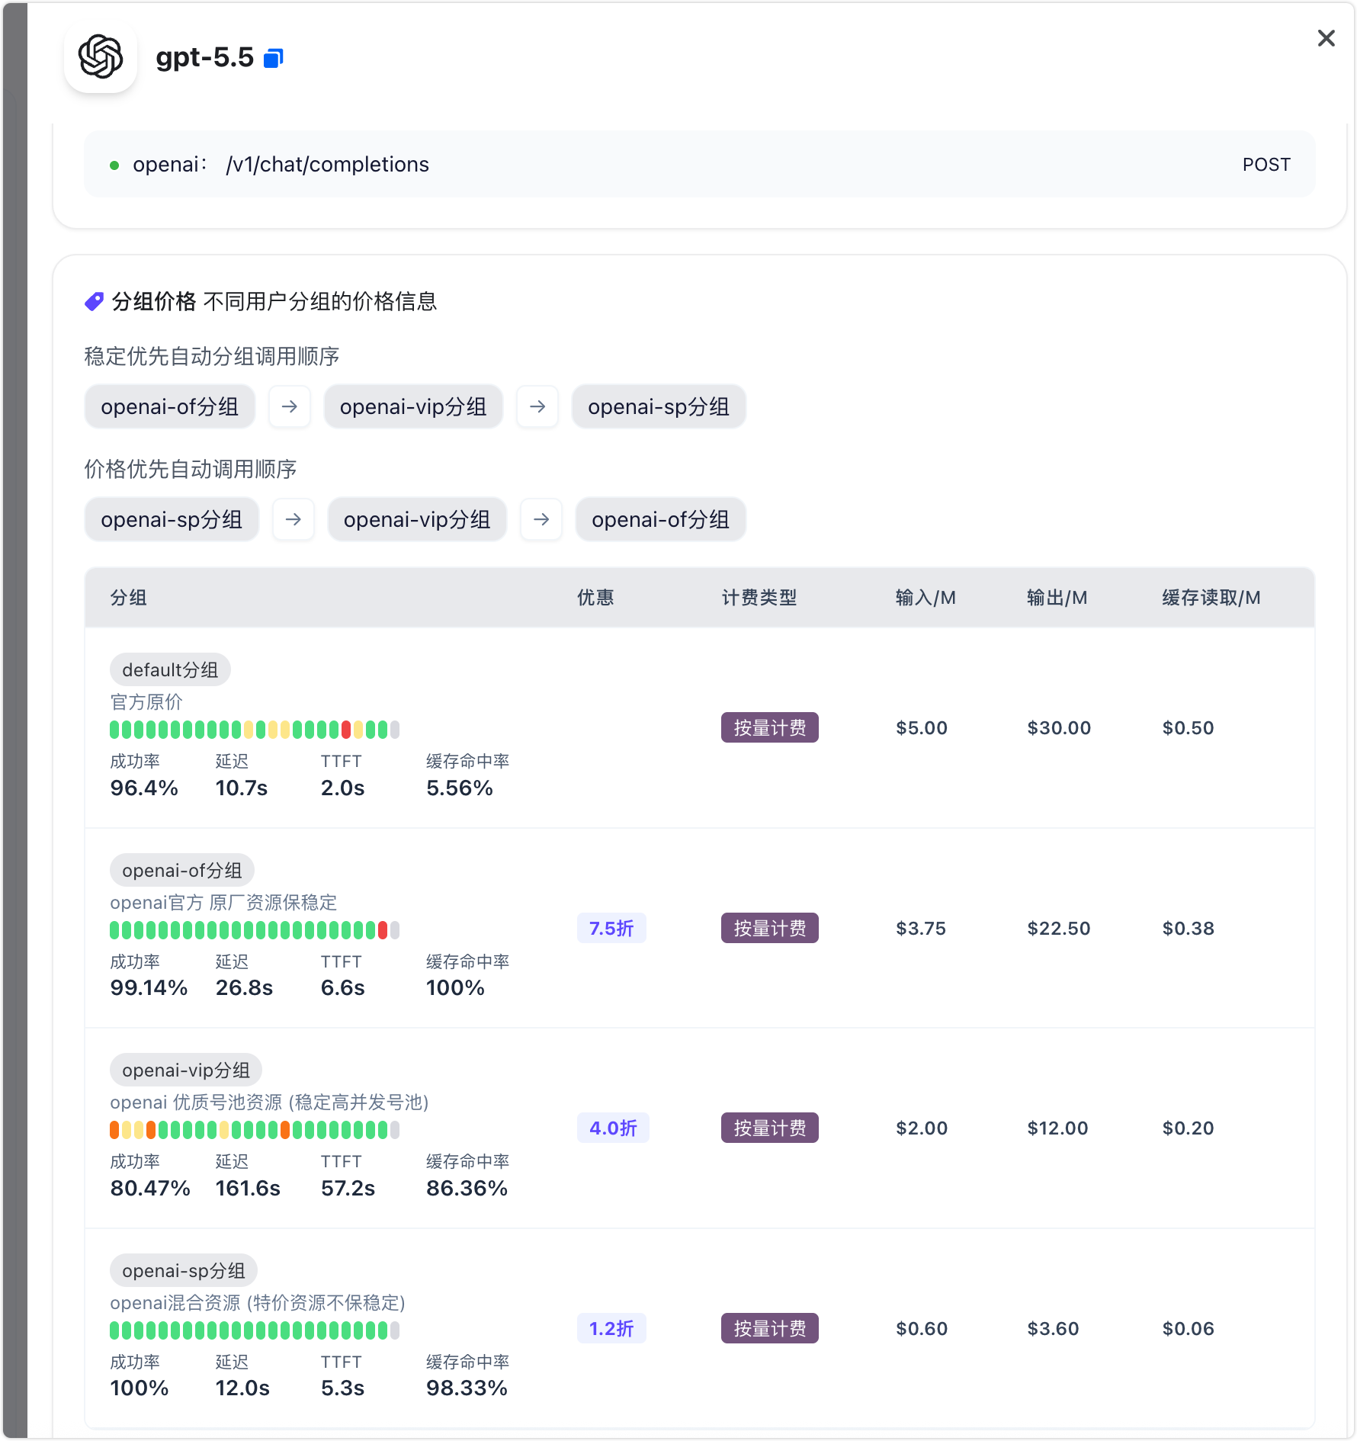Click the purple tag icon beside 分组价格
The height and width of the screenshot is (1441, 1357).
94,302
